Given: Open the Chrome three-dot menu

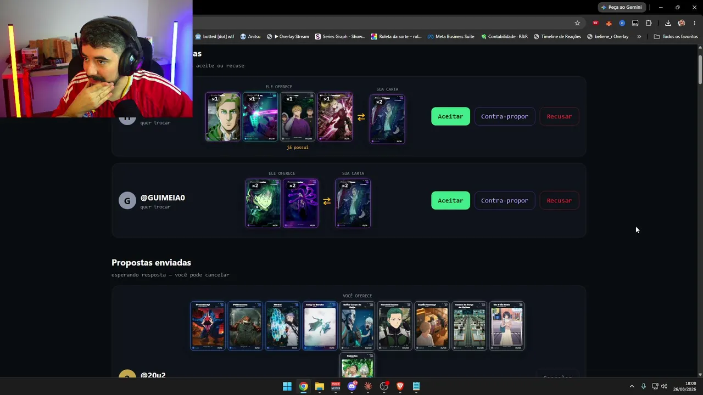Looking at the screenshot, I should (694, 23).
